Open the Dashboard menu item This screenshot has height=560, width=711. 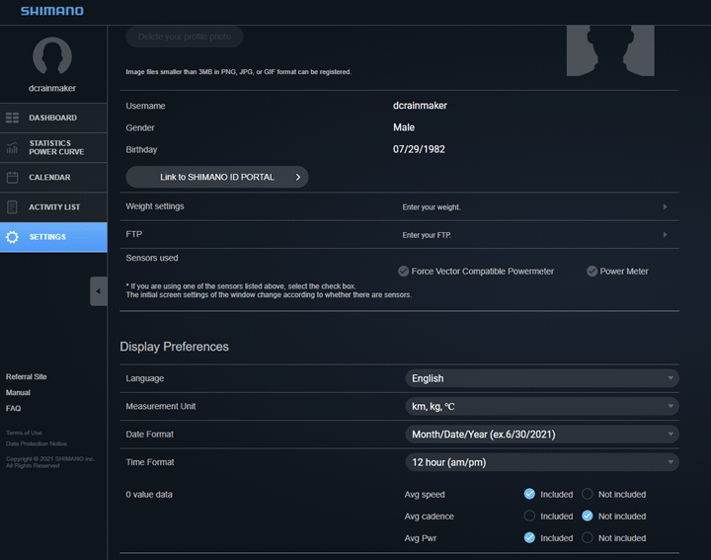53,118
